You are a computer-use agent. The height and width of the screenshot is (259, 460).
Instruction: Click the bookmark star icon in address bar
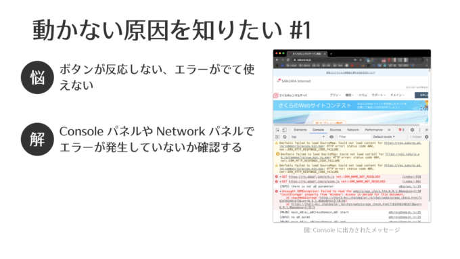361,60
